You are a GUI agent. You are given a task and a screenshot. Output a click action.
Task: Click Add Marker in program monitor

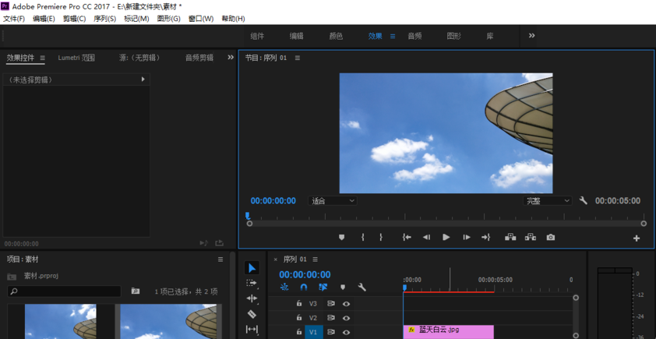point(341,238)
